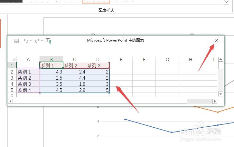The width and height of the screenshot is (234, 147).
Task: Select cell with value 4.4
Action: point(74,78)
